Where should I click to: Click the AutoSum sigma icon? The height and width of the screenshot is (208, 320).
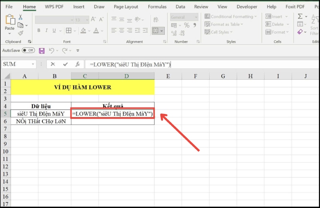(300, 16)
